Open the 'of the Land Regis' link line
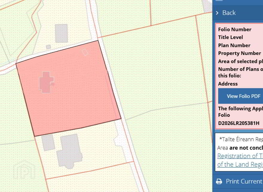263x192 pixels. tap(240, 164)
